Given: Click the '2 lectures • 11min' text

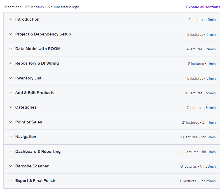Looking at the screenshot, I should (x=202, y=64).
